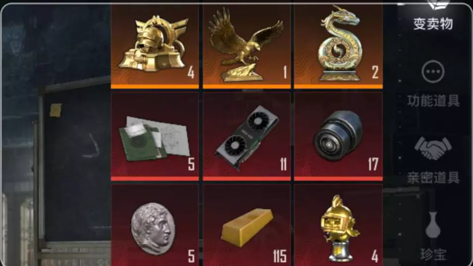Select the gold bar item
This screenshot has width=473, height=266.
pyautogui.click(x=247, y=225)
